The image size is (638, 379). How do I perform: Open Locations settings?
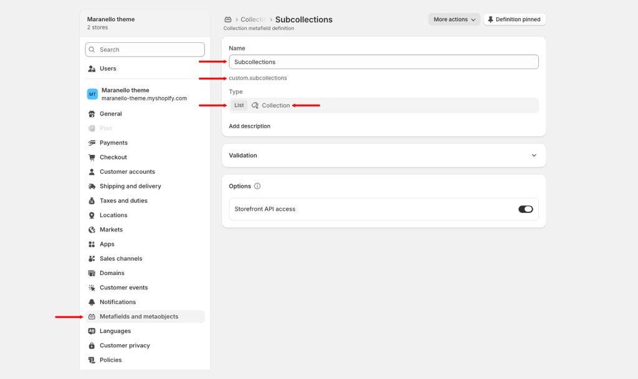click(145, 215)
